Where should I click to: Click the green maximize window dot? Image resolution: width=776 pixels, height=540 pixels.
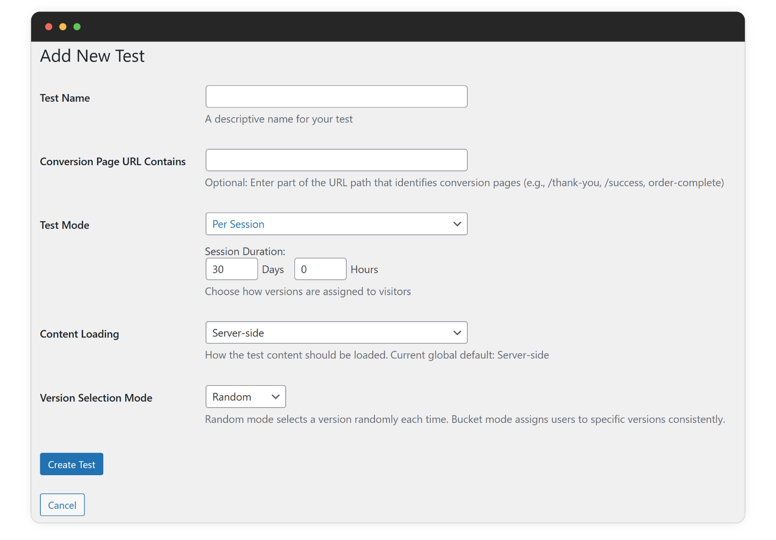point(77,27)
